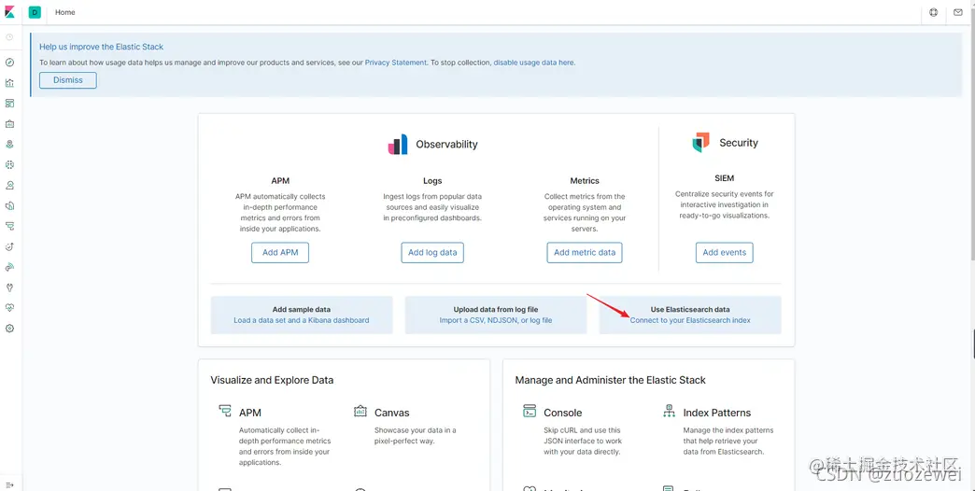Click the Use Elasticsearch data title
The image size is (975, 491).
690,310
